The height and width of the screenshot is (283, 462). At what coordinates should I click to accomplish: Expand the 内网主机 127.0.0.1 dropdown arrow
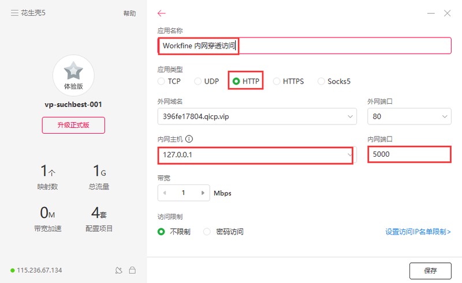coord(349,154)
